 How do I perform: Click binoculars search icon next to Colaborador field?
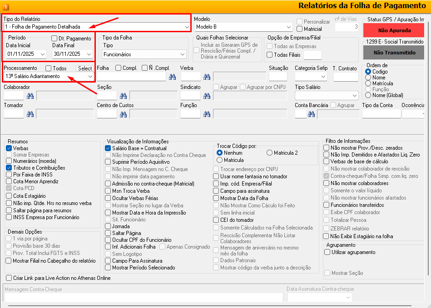click(30, 96)
